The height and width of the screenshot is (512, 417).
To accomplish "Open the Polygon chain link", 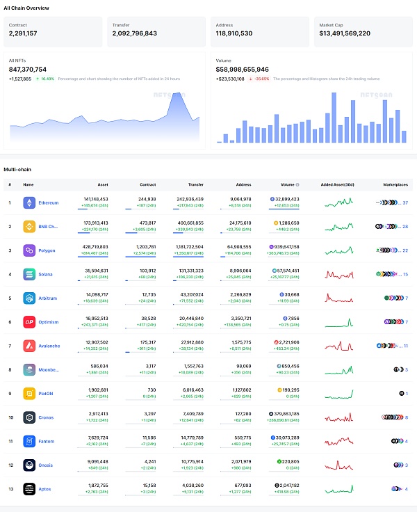I will [47, 250].
